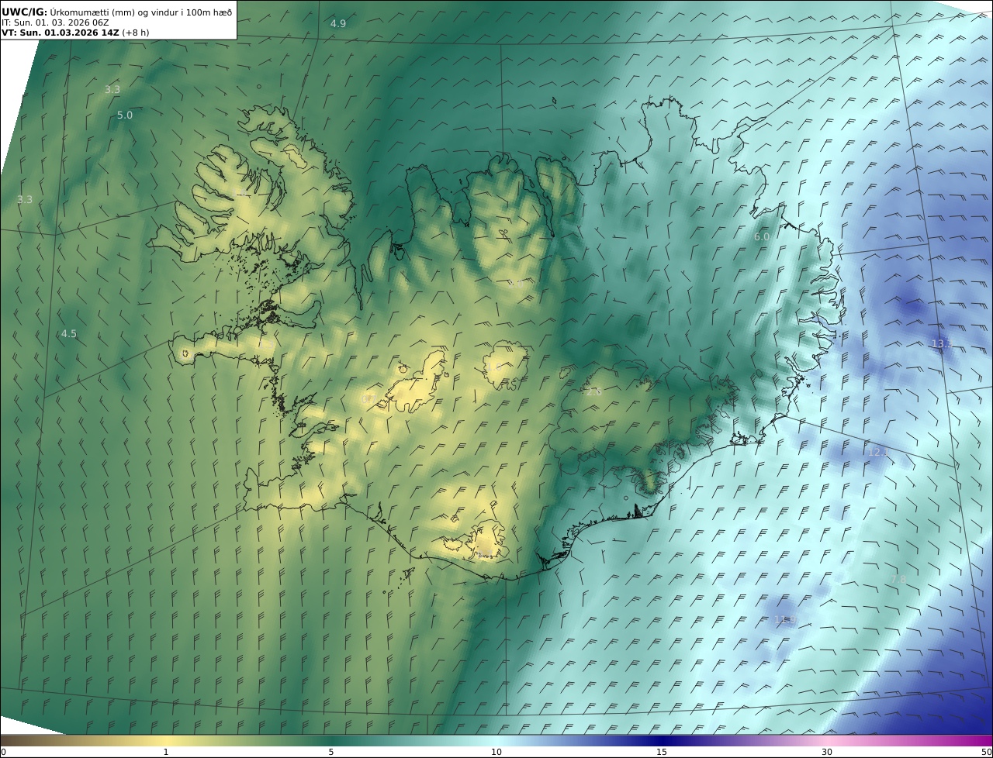This screenshot has height=758, width=993.
Task: Click the 4.5 value label
Action: tap(69, 334)
